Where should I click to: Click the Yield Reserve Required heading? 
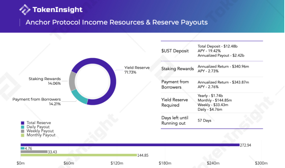coord(175,102)
